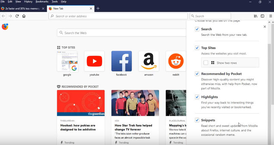Open the View menu
Image resolution: width=274 pixels, height=145 pixels.
(18, 2)
